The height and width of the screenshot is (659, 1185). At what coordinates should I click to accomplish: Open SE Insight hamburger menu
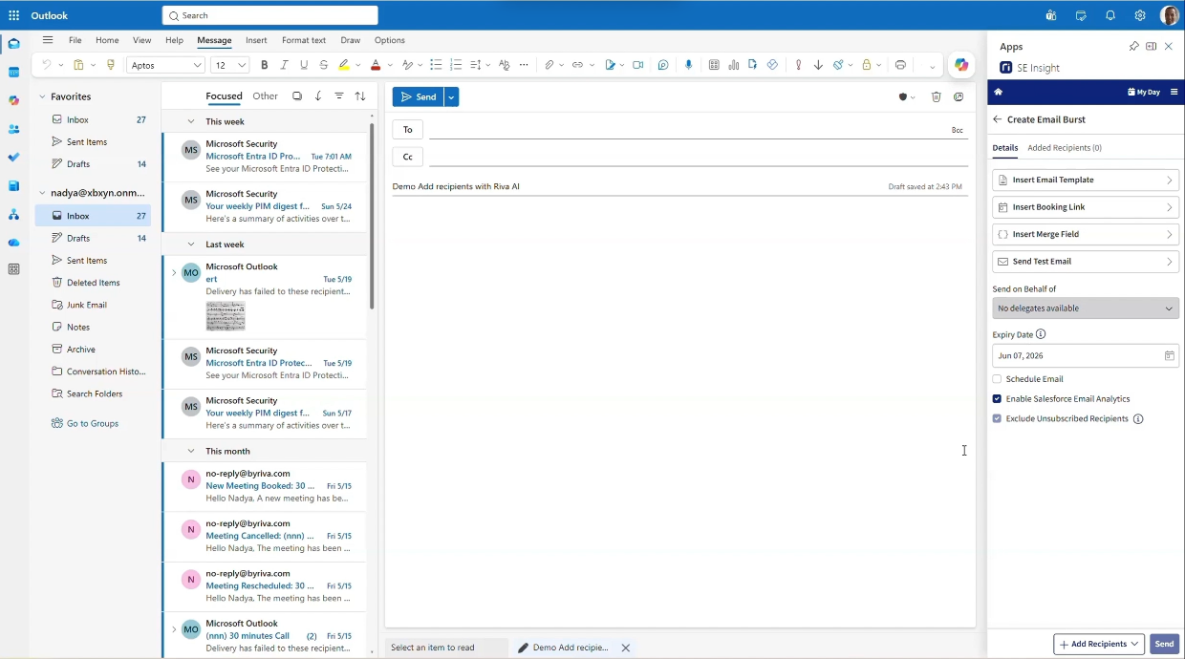coord(1174,93)
